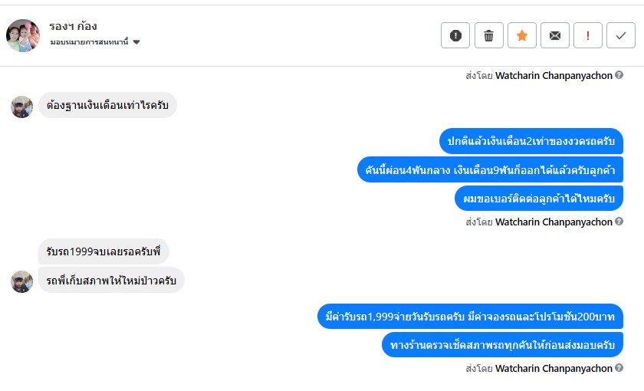The height and width of the screenshot is (391, 644).
Task: Click avatar beside รถพี่เก็บสภาพให้ใหม่ป่าวครับ message
Action: click(21, 282)
